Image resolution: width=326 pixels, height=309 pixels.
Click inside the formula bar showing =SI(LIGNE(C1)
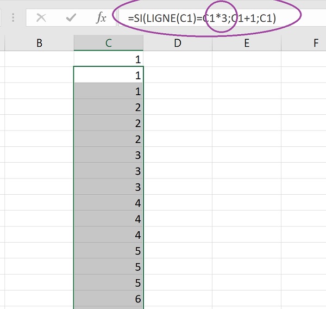(x=222, y=18)
